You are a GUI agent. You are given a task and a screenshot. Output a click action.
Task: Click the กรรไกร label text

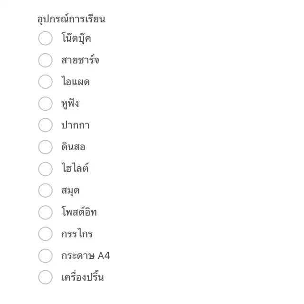[x=77, y=233]
